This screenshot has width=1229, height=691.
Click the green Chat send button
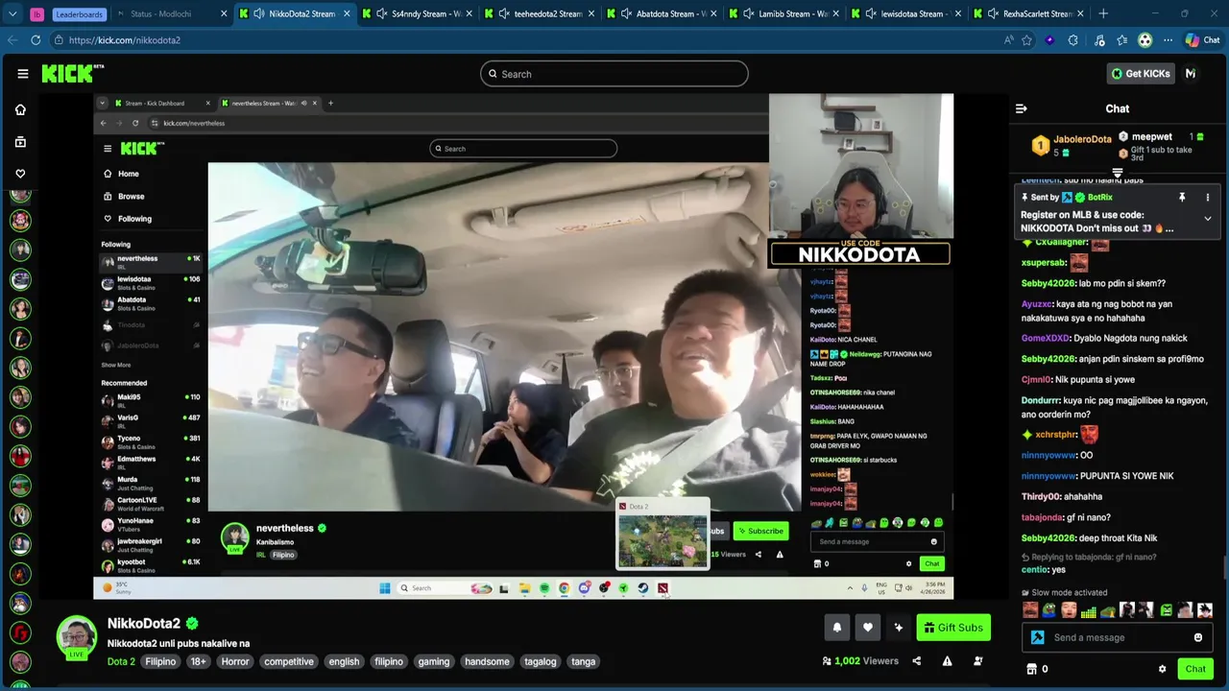(x=1194, y=669)
